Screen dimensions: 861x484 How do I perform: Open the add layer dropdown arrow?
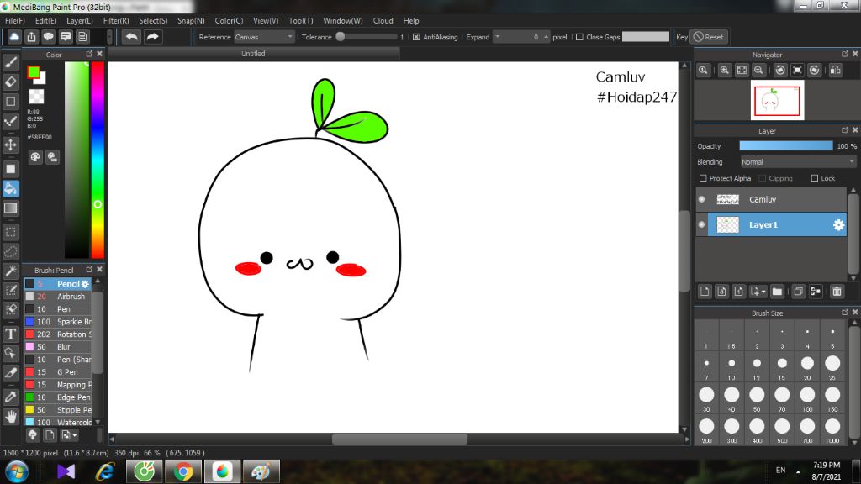(763, 292)
